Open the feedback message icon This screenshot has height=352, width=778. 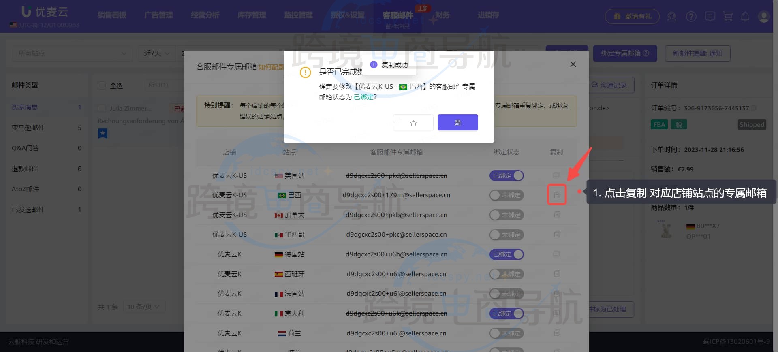pyautogui.click(x=710, y=17)
